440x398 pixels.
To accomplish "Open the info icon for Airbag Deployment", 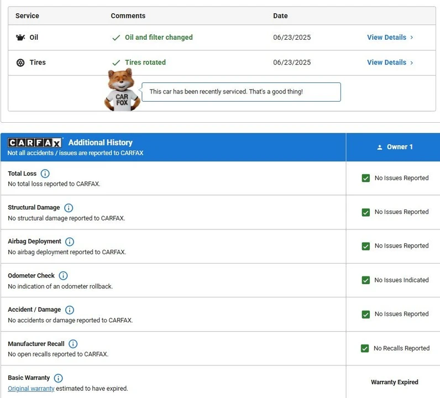I will tap(70, 242).
